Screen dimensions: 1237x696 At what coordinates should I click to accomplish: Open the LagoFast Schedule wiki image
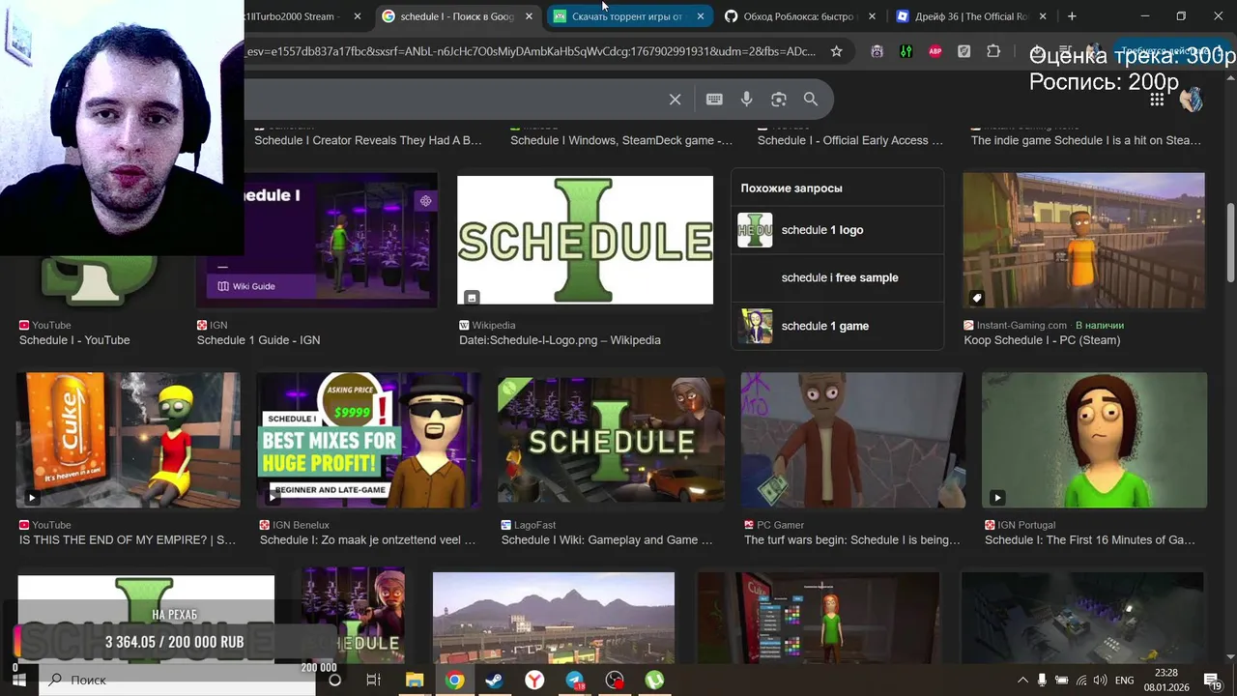coord(611,440)
